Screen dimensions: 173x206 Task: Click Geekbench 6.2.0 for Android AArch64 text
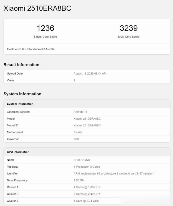[31, 49]
